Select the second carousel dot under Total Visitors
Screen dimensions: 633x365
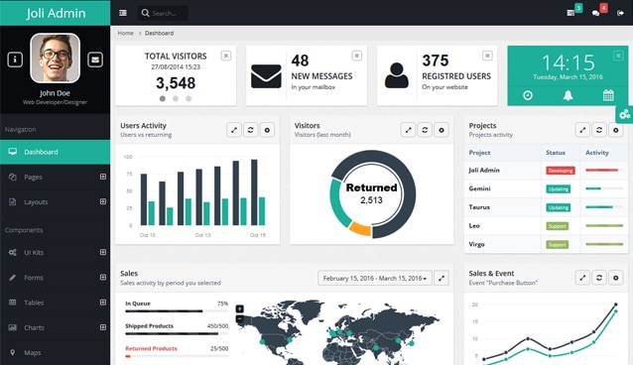point(176,98)
